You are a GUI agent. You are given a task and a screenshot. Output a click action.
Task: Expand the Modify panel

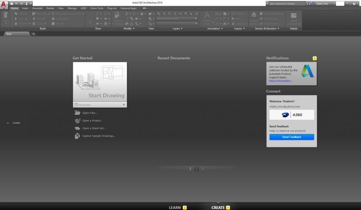[129, 28]
